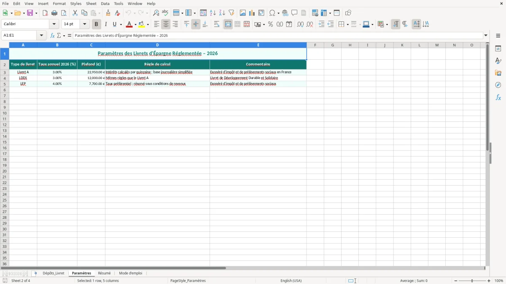Run the spelling check

165,13
